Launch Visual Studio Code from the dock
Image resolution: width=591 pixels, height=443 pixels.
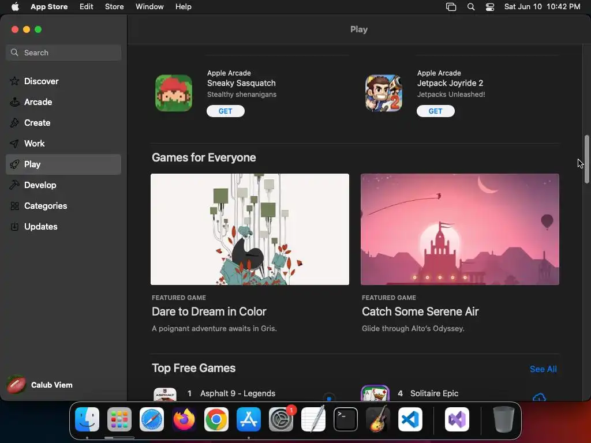(x=410, y=419)
